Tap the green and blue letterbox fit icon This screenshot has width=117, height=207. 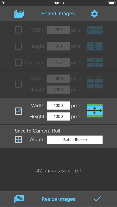[95, 111]
